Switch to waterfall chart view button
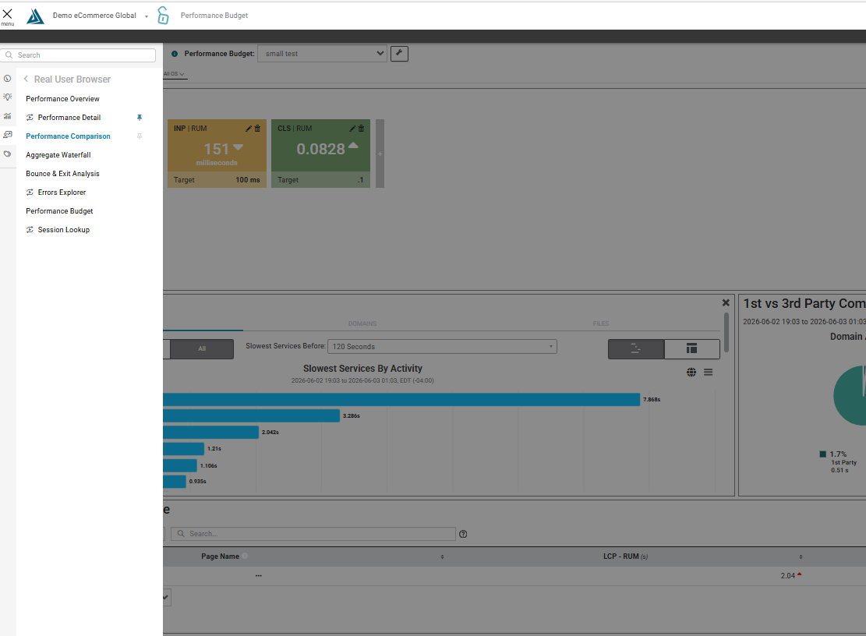866x636 pixels. pyautogui.click(x=636, y=349)
